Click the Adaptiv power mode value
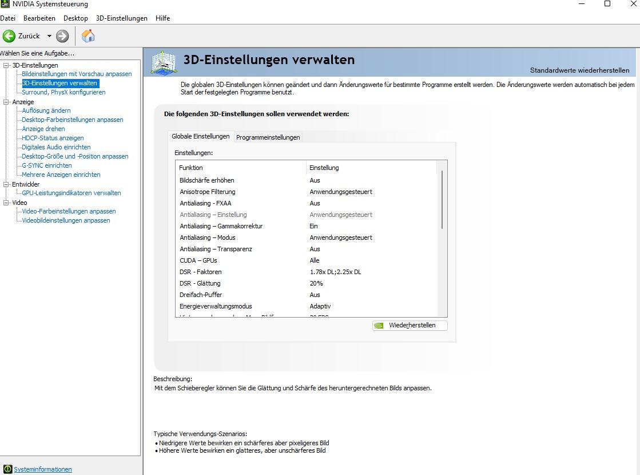Image resolution: width=640 pixels, height=475 pixels. tap(320, 306)
